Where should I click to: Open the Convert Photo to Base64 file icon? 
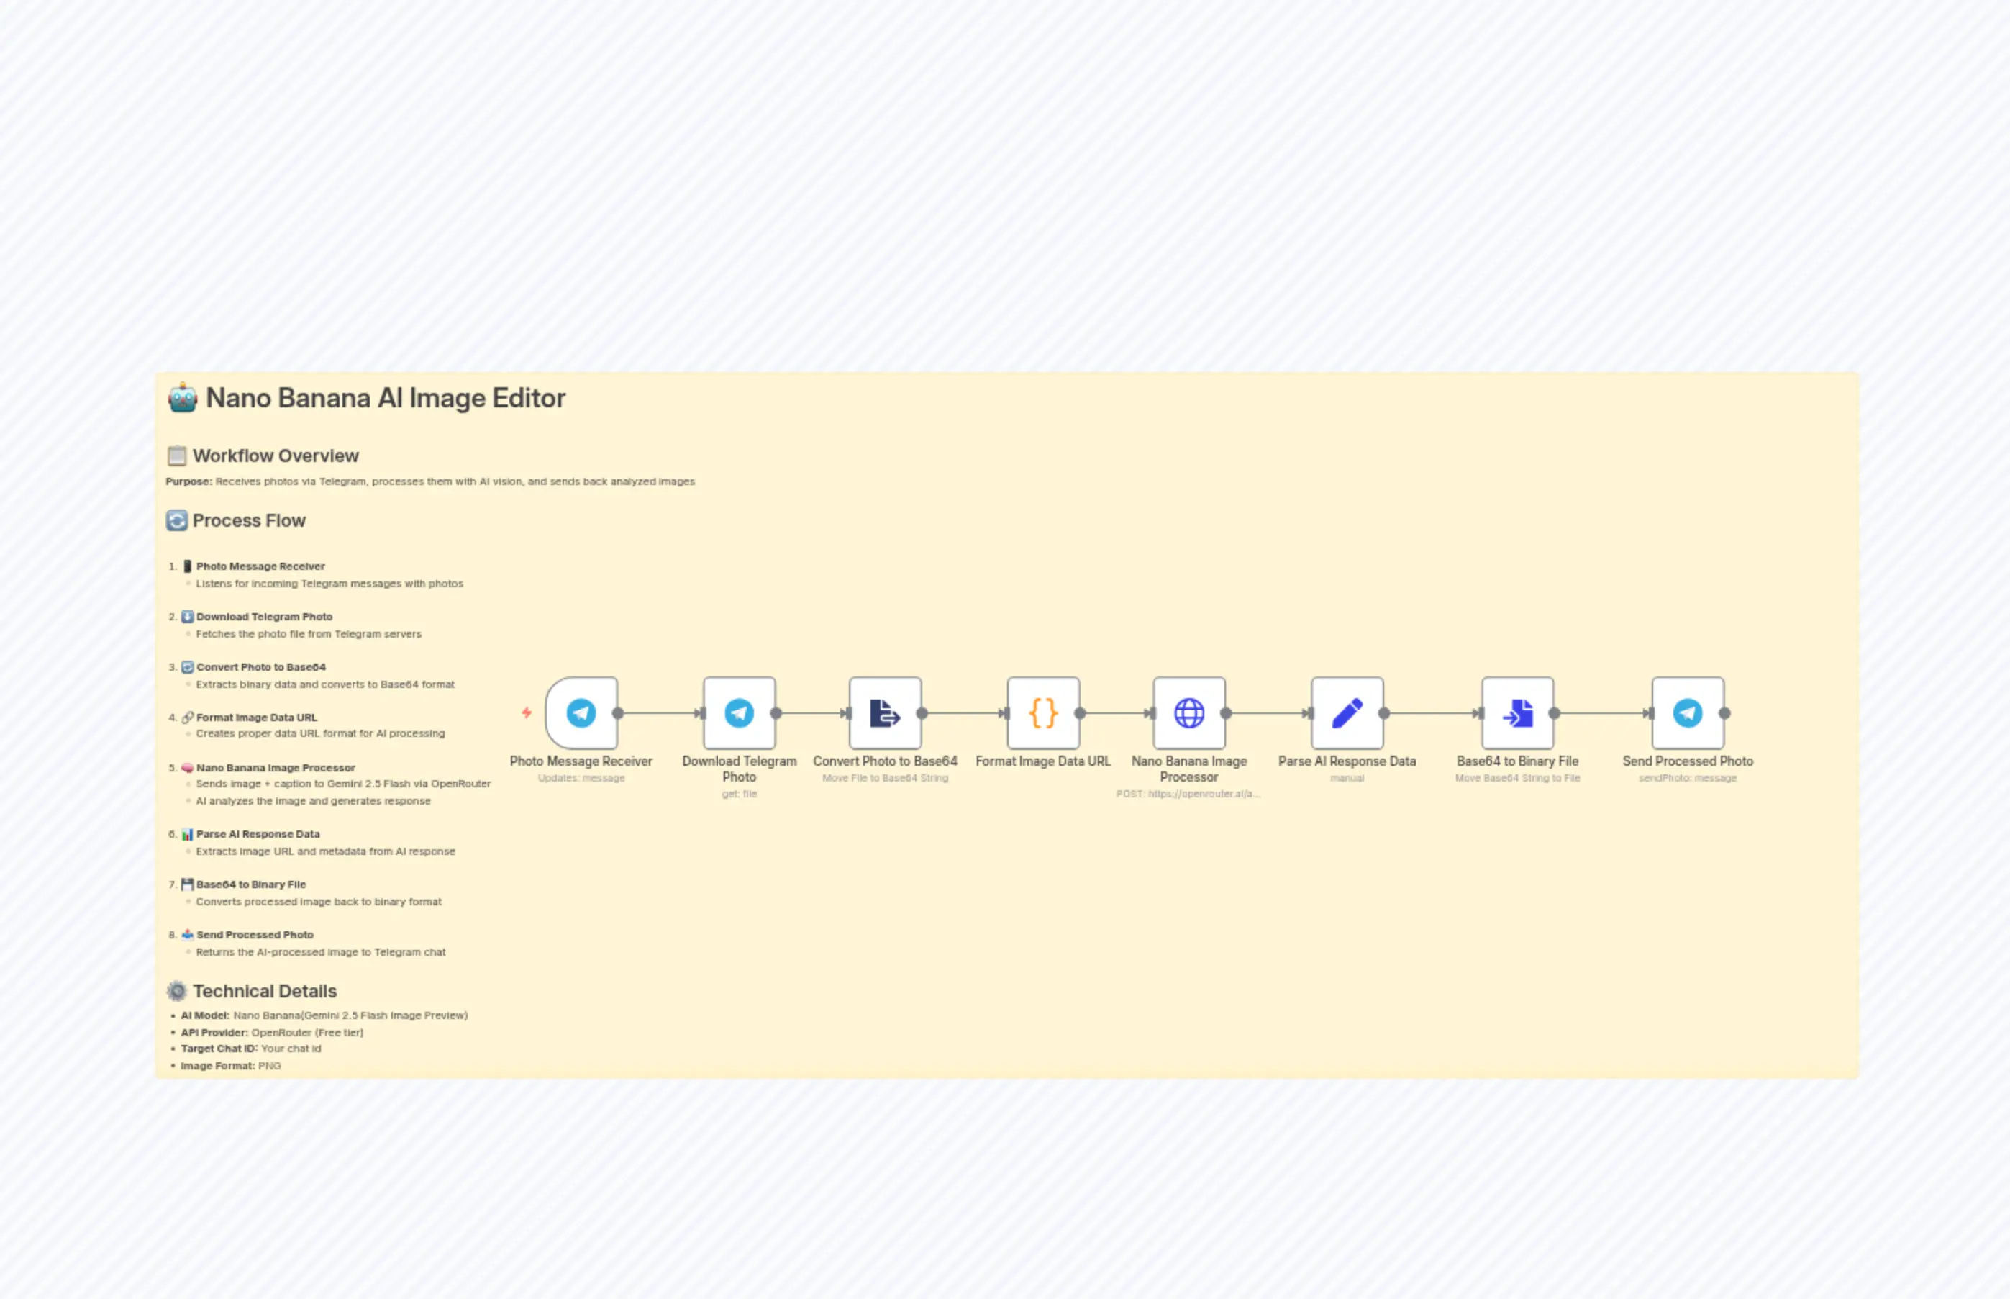coord(886,712)
